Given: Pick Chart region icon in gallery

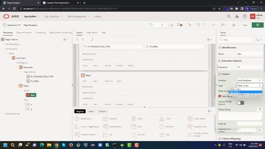Looking at the screenshot, I should 162,119.
